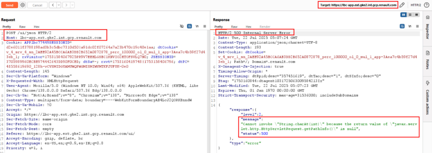The width and height of the screenshot is (432, 153).
Task: Open the help question mark icon
Action: tap(426, 5)
